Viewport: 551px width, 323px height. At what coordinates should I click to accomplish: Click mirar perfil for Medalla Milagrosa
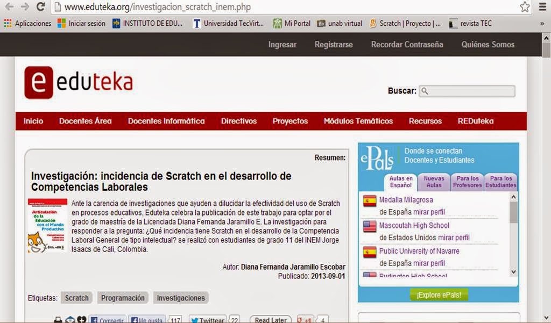pos(429,212)
